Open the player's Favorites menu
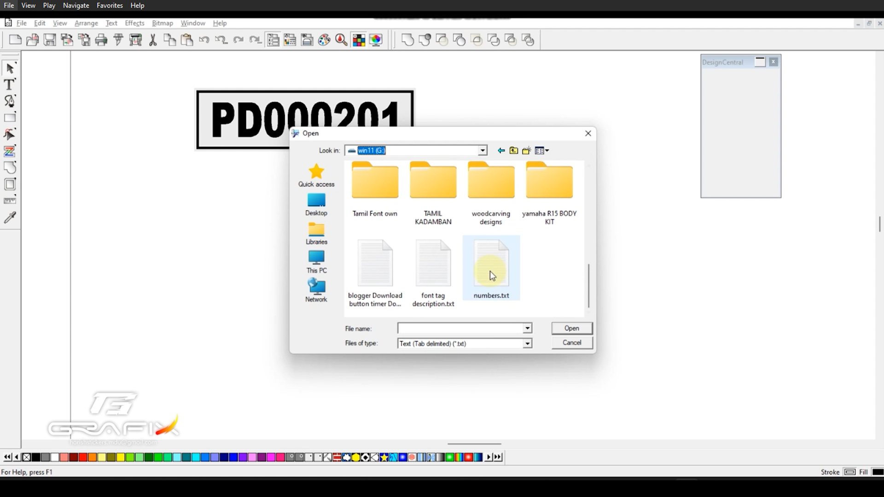Viewport: 884px width, 497px height. [x=110, y=6]
